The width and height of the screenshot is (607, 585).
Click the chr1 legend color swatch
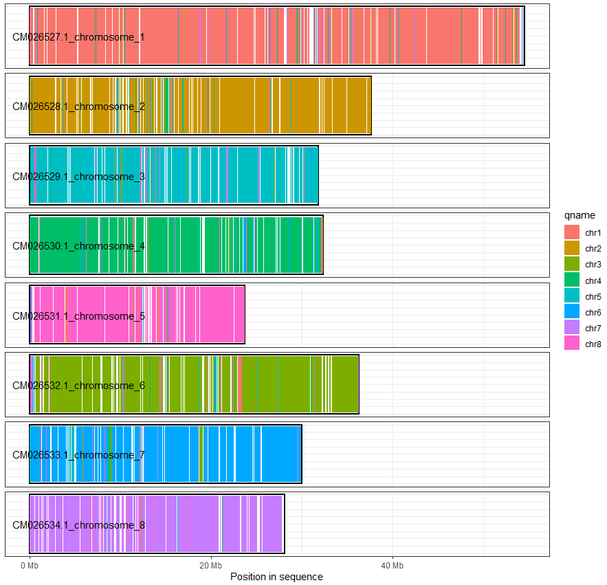[x=572, y=232]
